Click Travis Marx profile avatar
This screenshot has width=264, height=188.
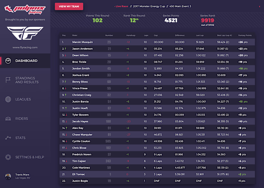tap(8, 176)
